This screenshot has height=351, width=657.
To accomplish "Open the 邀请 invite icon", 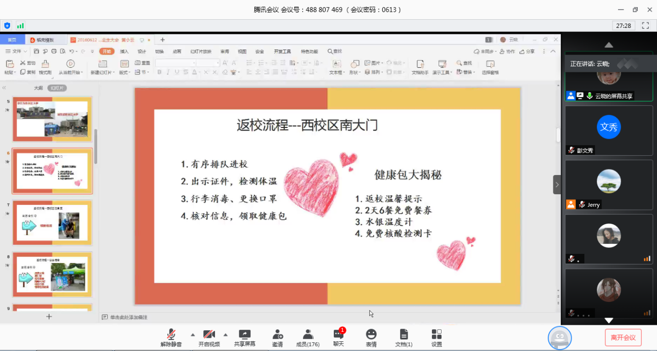I will [277, 337].
